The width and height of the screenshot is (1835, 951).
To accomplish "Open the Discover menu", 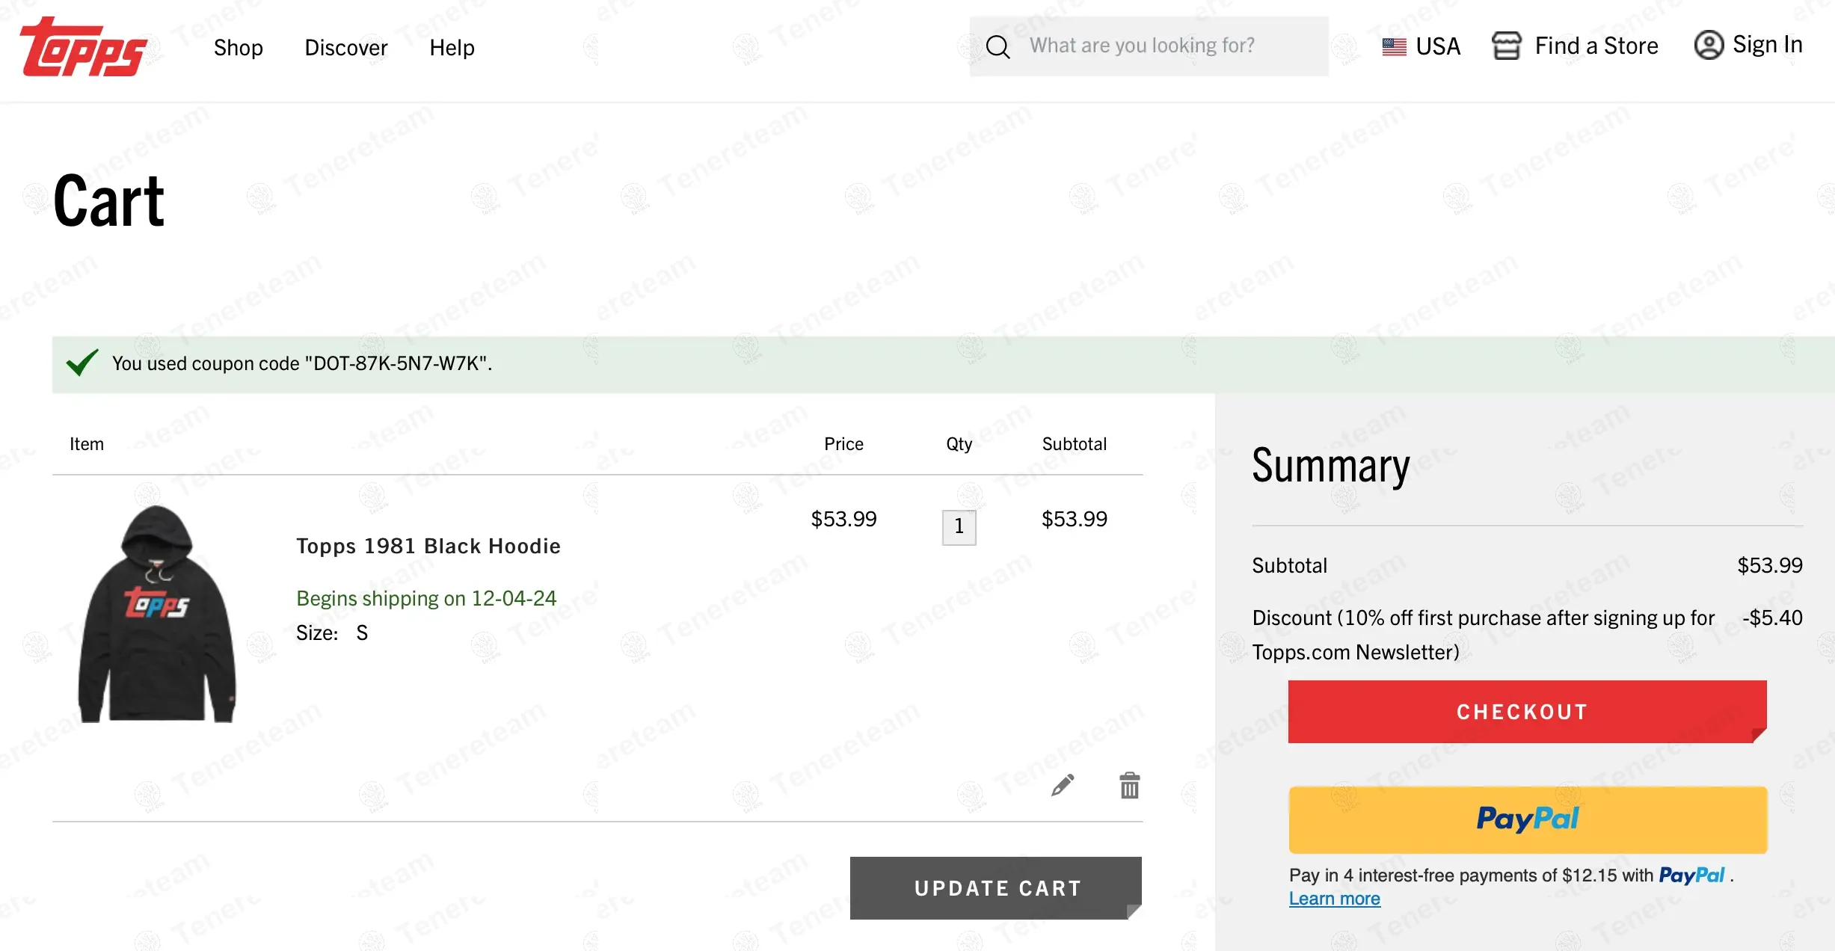I will (345, 48).
